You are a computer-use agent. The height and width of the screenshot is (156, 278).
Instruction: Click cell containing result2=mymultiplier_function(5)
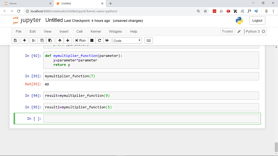[151, 107]
